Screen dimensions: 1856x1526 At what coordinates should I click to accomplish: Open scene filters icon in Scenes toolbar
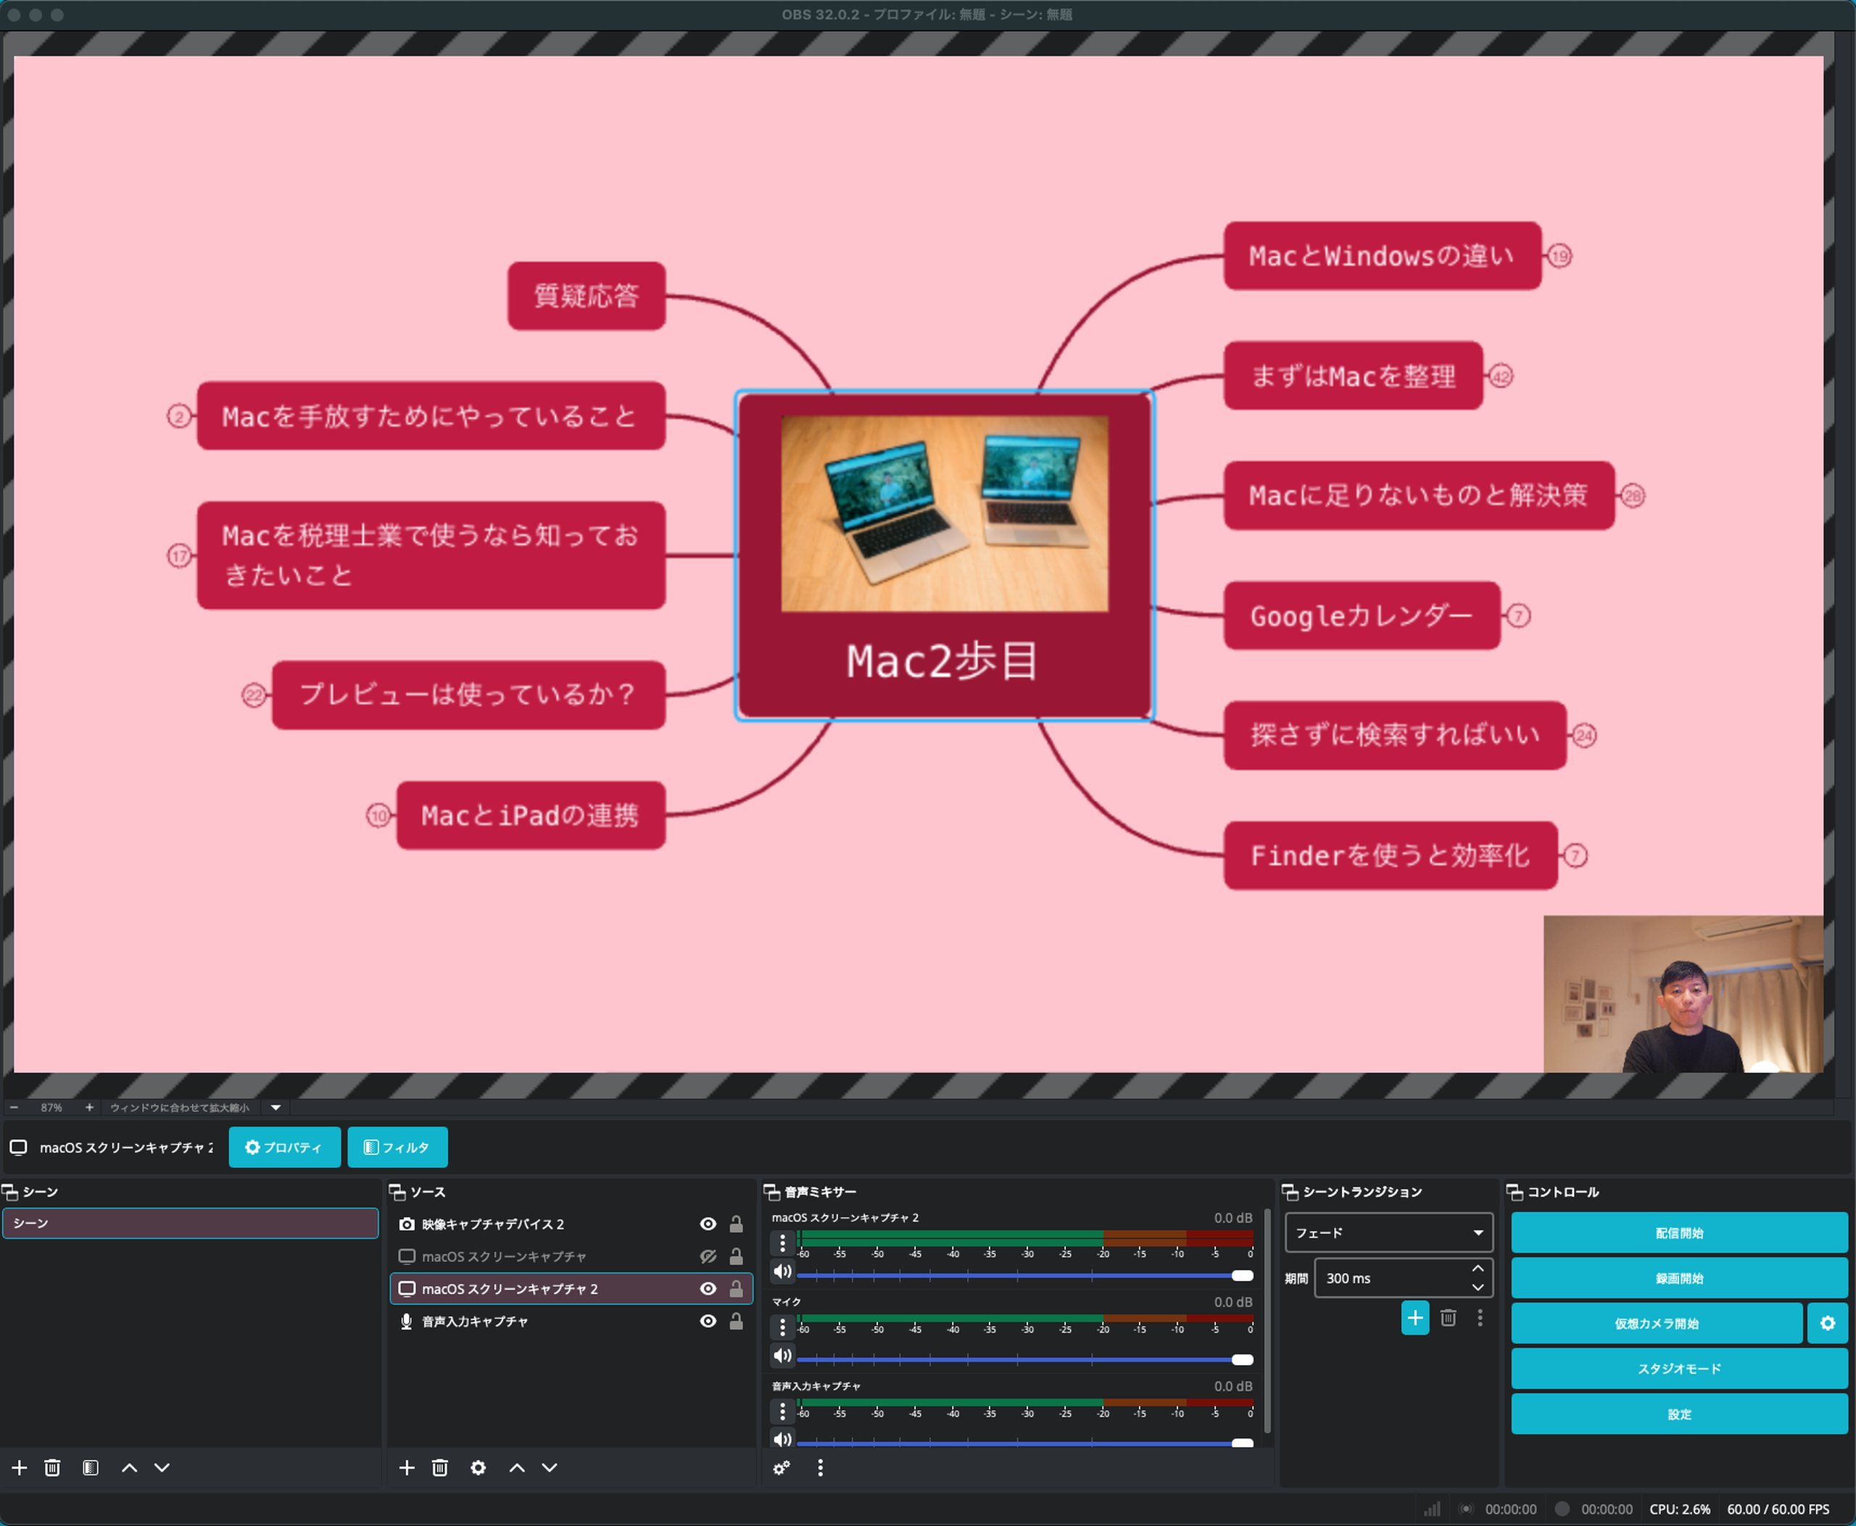click(x=90, y=1467)
